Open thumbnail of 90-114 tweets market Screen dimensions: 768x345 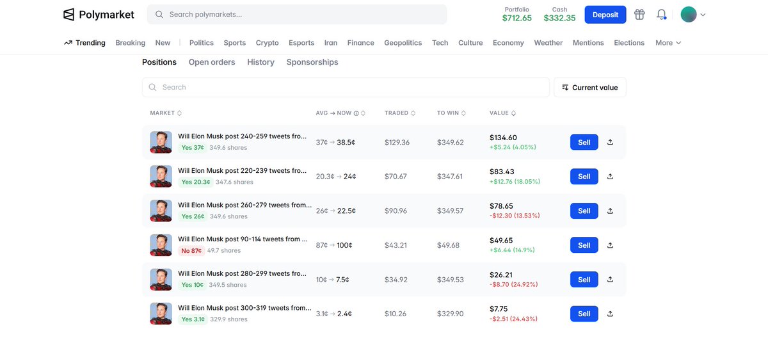(161, 245)
